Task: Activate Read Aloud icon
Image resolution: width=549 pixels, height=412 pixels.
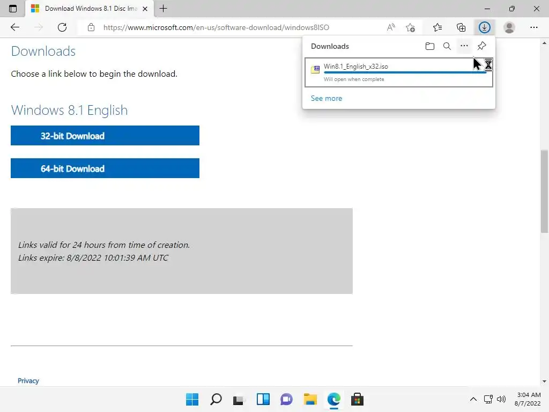Action: point(391,27)
